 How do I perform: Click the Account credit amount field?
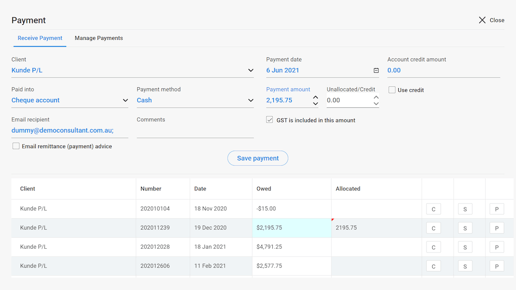tap(444, 70)
